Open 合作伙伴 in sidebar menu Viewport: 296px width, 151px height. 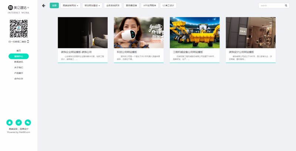click(19, 79)
